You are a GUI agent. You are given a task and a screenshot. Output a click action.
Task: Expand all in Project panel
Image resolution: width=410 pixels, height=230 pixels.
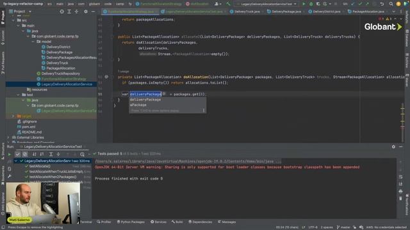click(69, 11)
